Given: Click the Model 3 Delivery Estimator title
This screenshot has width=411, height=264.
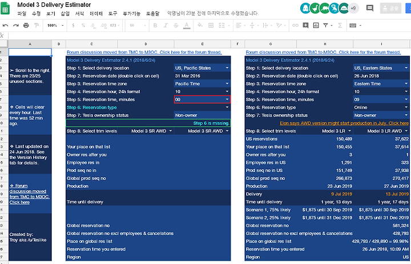Looking at the screenshot, I should pyautogui.click(x=54, y=5).
